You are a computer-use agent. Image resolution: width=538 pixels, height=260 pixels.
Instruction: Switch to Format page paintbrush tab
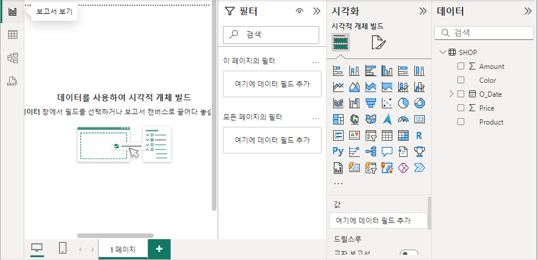click(x=378, y=42)
